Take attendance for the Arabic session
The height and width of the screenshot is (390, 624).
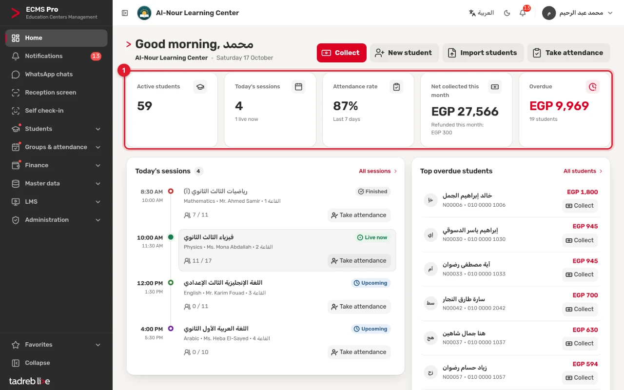[x=359, y=352]
